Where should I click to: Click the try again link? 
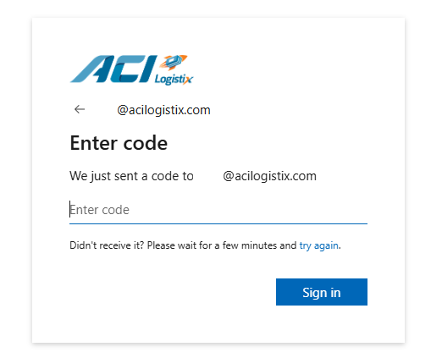point(318,245)
